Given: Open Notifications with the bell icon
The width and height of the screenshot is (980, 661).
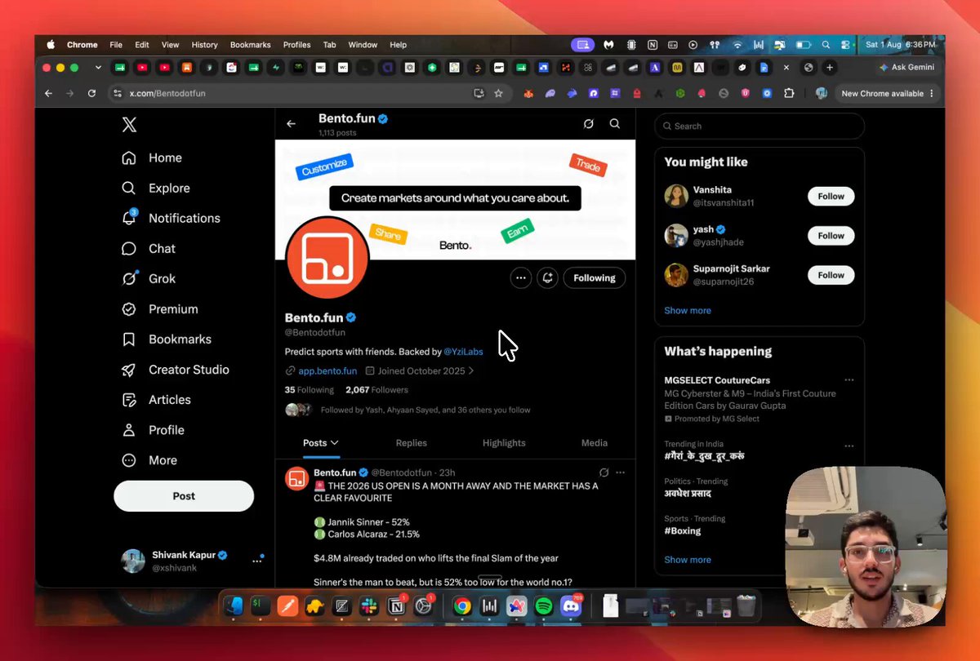Looking at the screenshot, I should 171,219.
